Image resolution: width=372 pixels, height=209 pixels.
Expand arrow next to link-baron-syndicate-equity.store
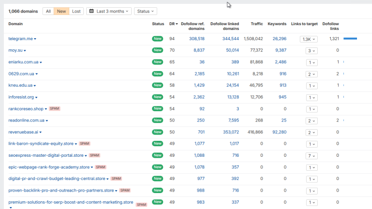pos(76,144)
